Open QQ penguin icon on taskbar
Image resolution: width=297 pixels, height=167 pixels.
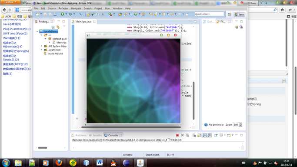(113, 163)
